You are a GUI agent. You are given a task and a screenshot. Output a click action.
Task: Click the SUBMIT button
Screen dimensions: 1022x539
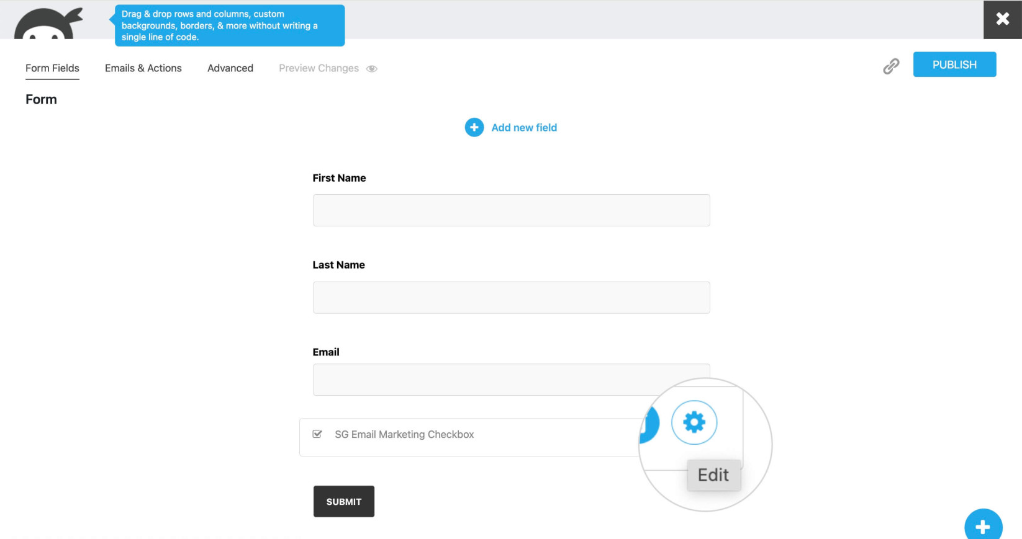344,501
